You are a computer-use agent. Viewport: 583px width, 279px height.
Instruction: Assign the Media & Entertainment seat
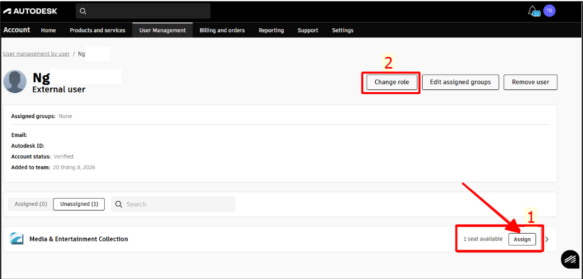coord(522,239)
